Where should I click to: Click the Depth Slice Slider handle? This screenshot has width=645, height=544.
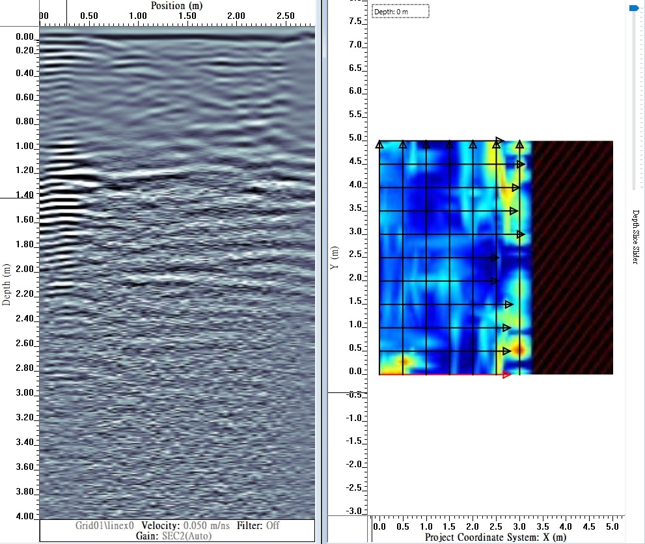click(633, 8)
